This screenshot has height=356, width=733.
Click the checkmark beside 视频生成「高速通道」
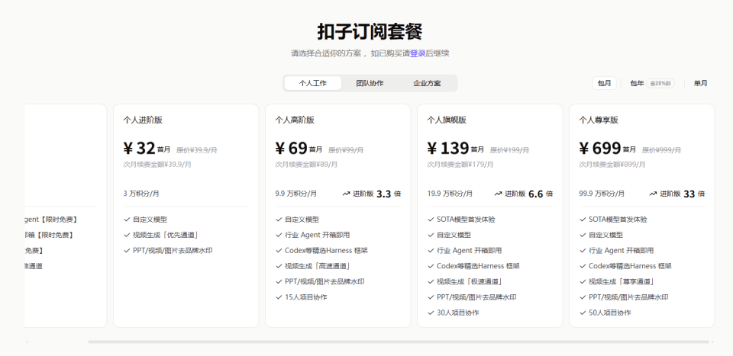click(x=279, y=266)
